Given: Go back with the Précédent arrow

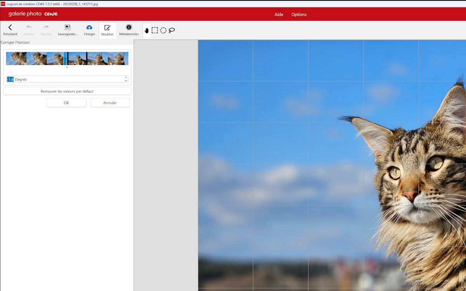Looking at the screenshot, I should (x=10, y=29).
